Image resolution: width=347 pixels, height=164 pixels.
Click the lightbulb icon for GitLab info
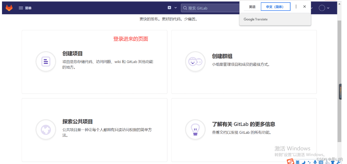click(x=195, y=130)
